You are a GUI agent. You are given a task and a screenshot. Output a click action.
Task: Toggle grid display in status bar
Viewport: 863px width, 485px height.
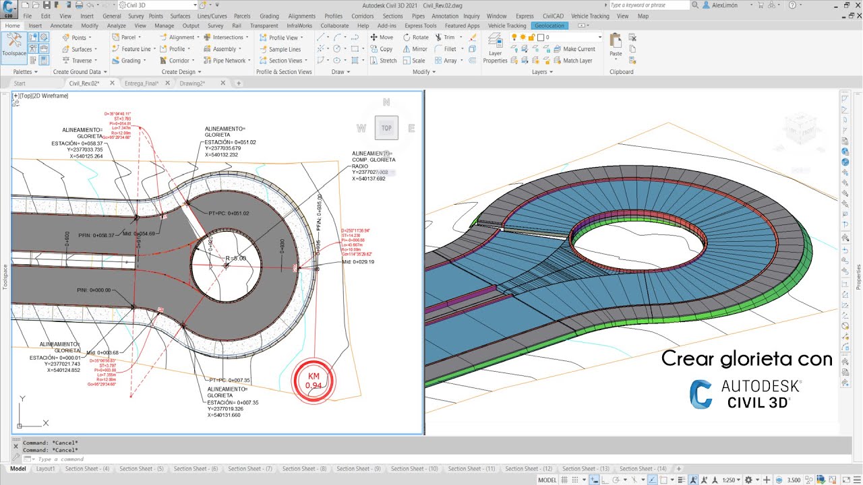coord(565,480)
